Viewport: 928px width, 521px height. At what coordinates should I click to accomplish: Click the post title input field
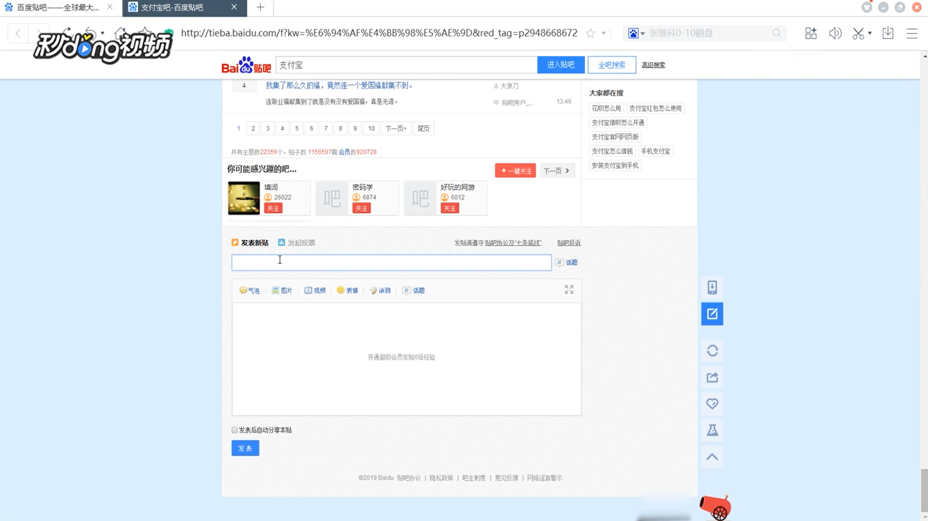tap(391, 262)
